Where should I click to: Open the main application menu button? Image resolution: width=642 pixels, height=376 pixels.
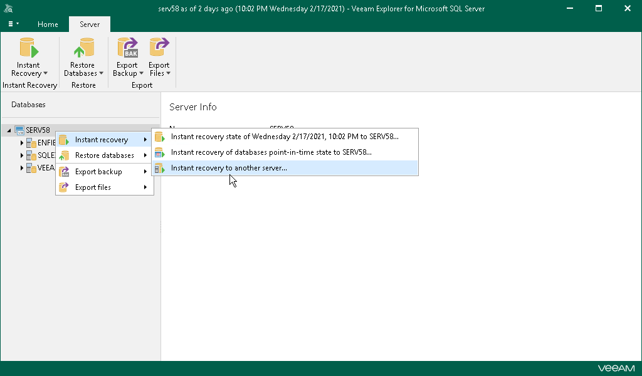click(14, 24)
